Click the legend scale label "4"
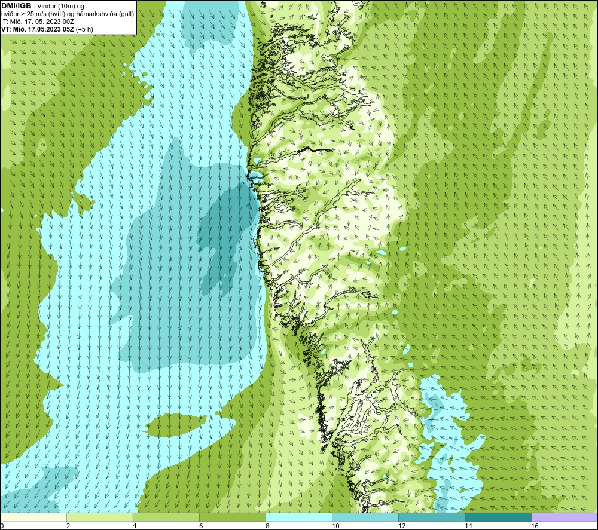 point(135,526)
